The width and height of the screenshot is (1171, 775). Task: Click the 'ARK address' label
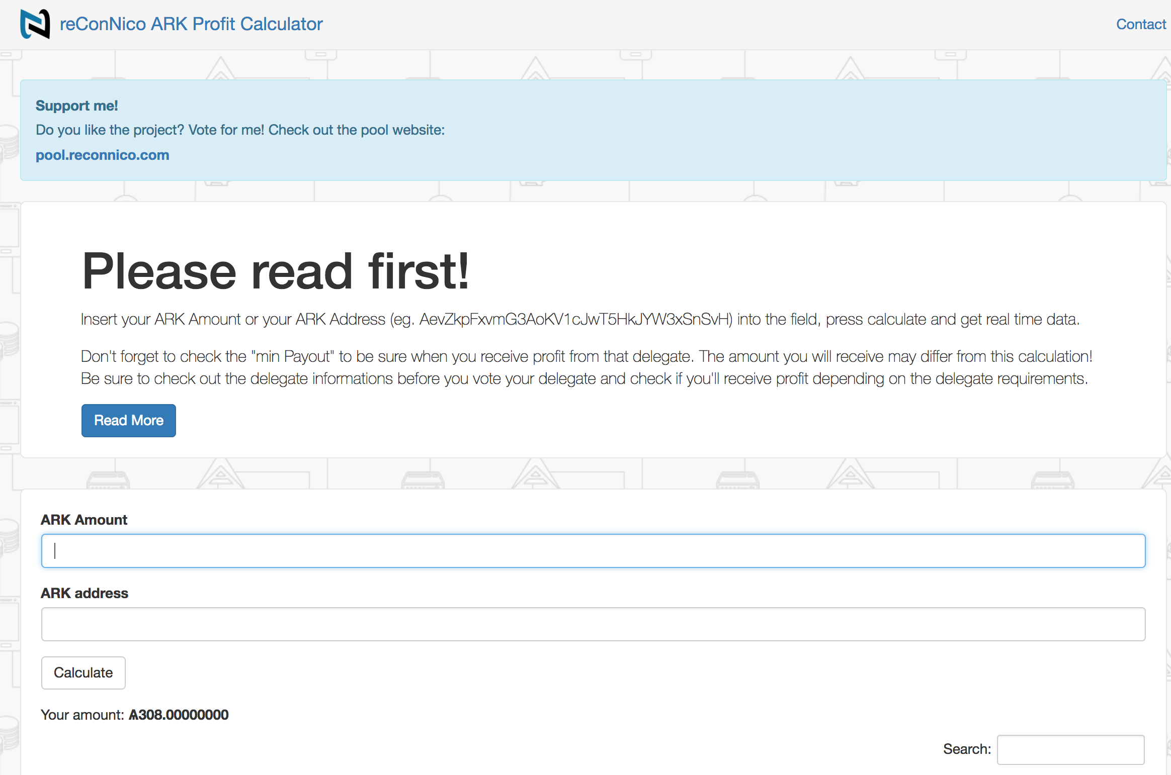pyautogui.click(x=85, y=593)
